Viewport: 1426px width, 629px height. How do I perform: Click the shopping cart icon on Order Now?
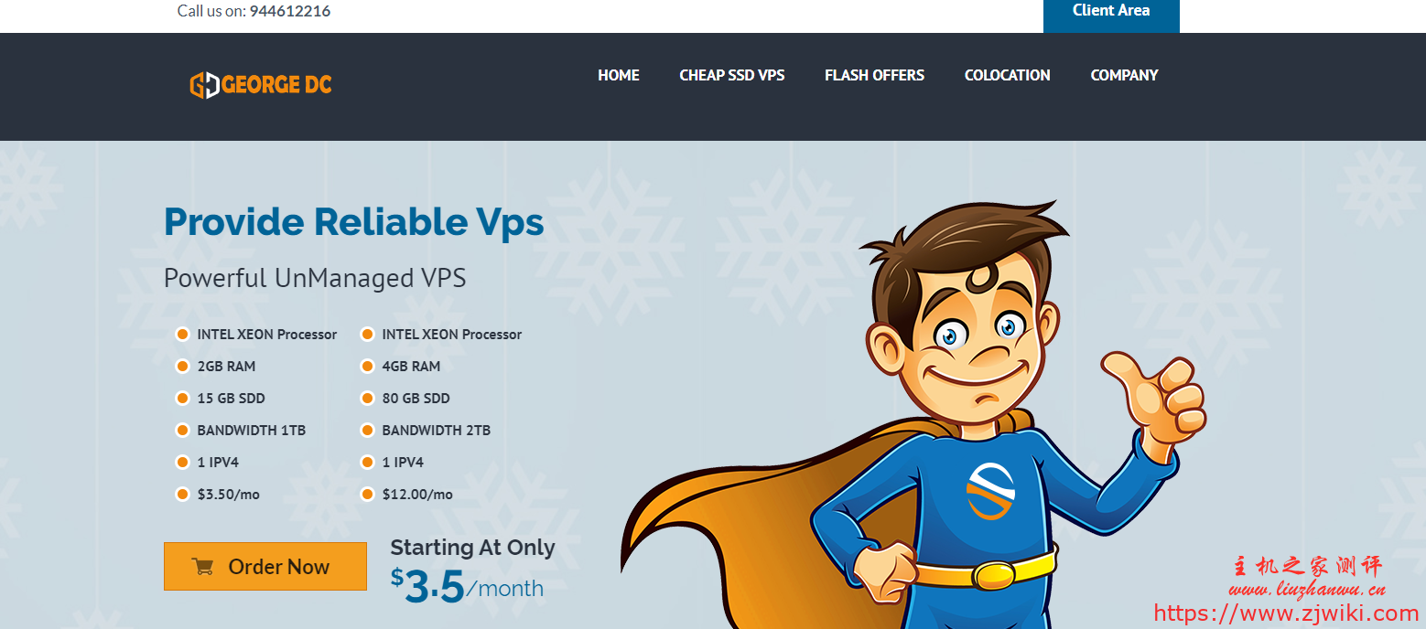point(202,567)
